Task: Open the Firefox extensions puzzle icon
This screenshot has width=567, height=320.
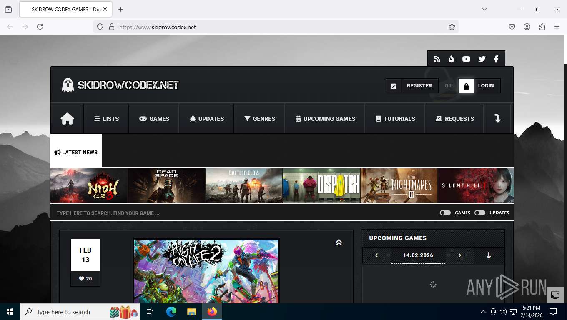Action: click(542, 27)
